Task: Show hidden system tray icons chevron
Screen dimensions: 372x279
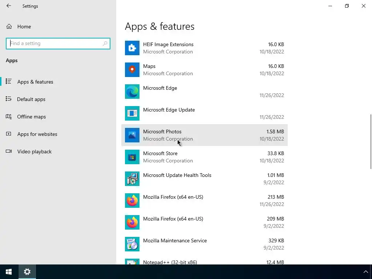Action: pos(365,272)
